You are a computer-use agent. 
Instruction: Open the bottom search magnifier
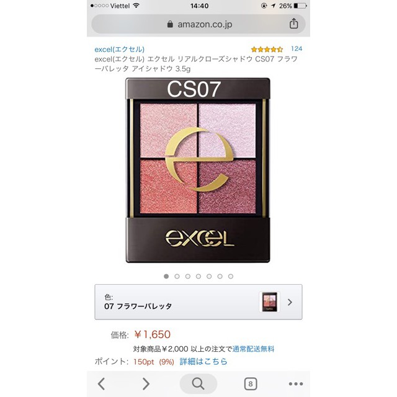pyautogui.click(x=198, y=384)
